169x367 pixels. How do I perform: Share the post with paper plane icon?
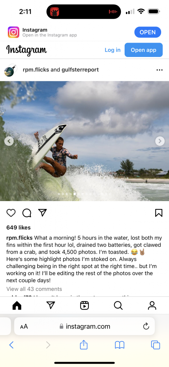(x=42, y=213)
